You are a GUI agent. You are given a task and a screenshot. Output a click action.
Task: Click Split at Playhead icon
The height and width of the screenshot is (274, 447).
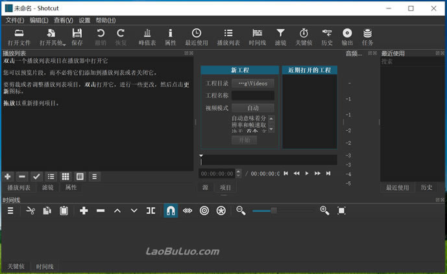point(151,211)
